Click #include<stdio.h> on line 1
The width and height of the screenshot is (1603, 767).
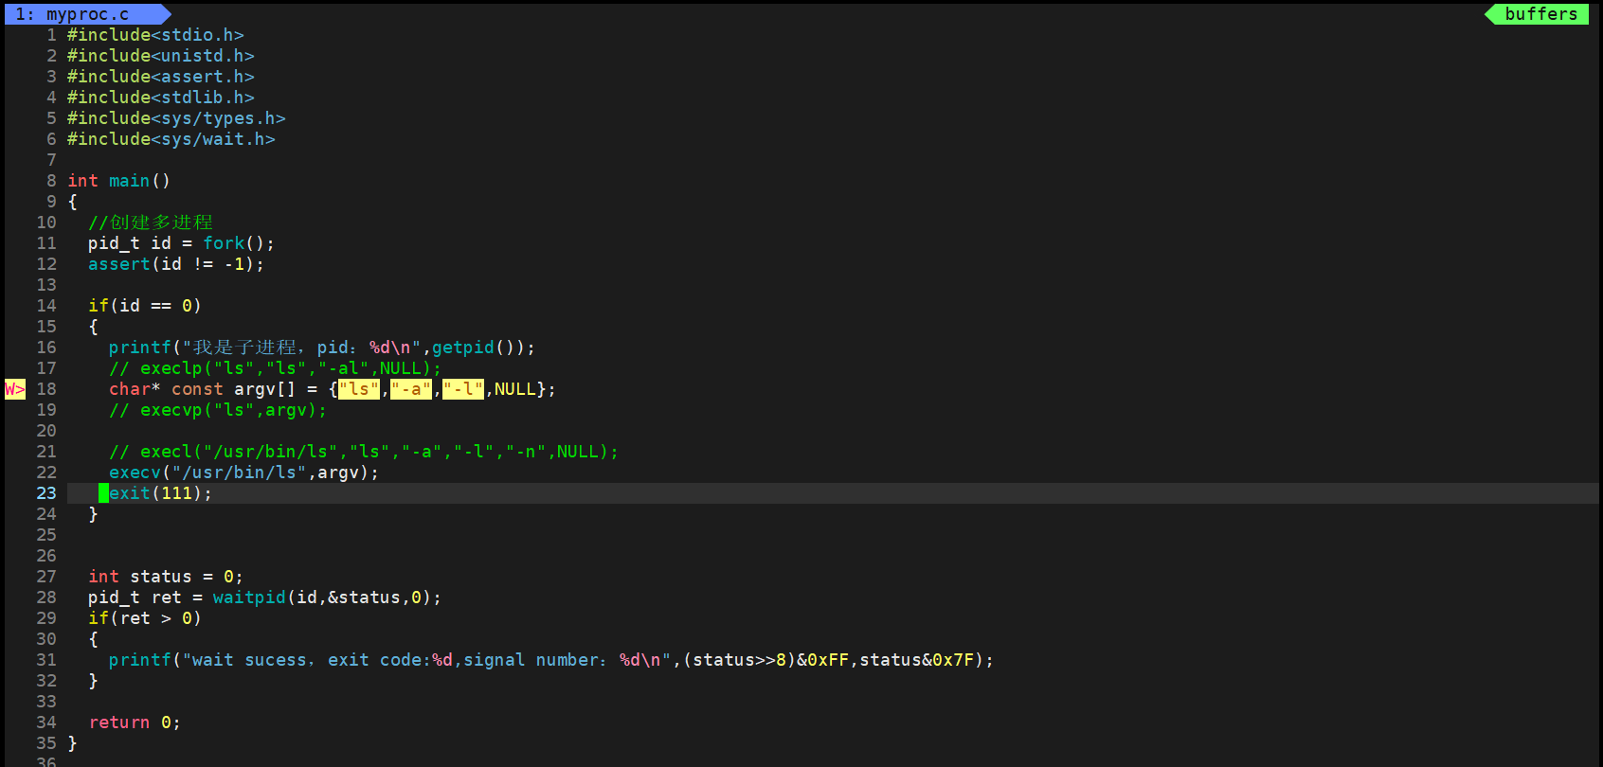coord(155,35)
